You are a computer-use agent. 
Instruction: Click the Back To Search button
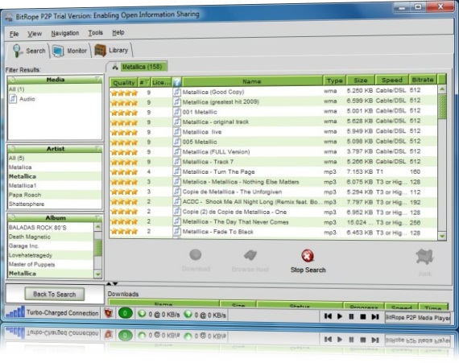pyautogui.click(x=55, y=294)
